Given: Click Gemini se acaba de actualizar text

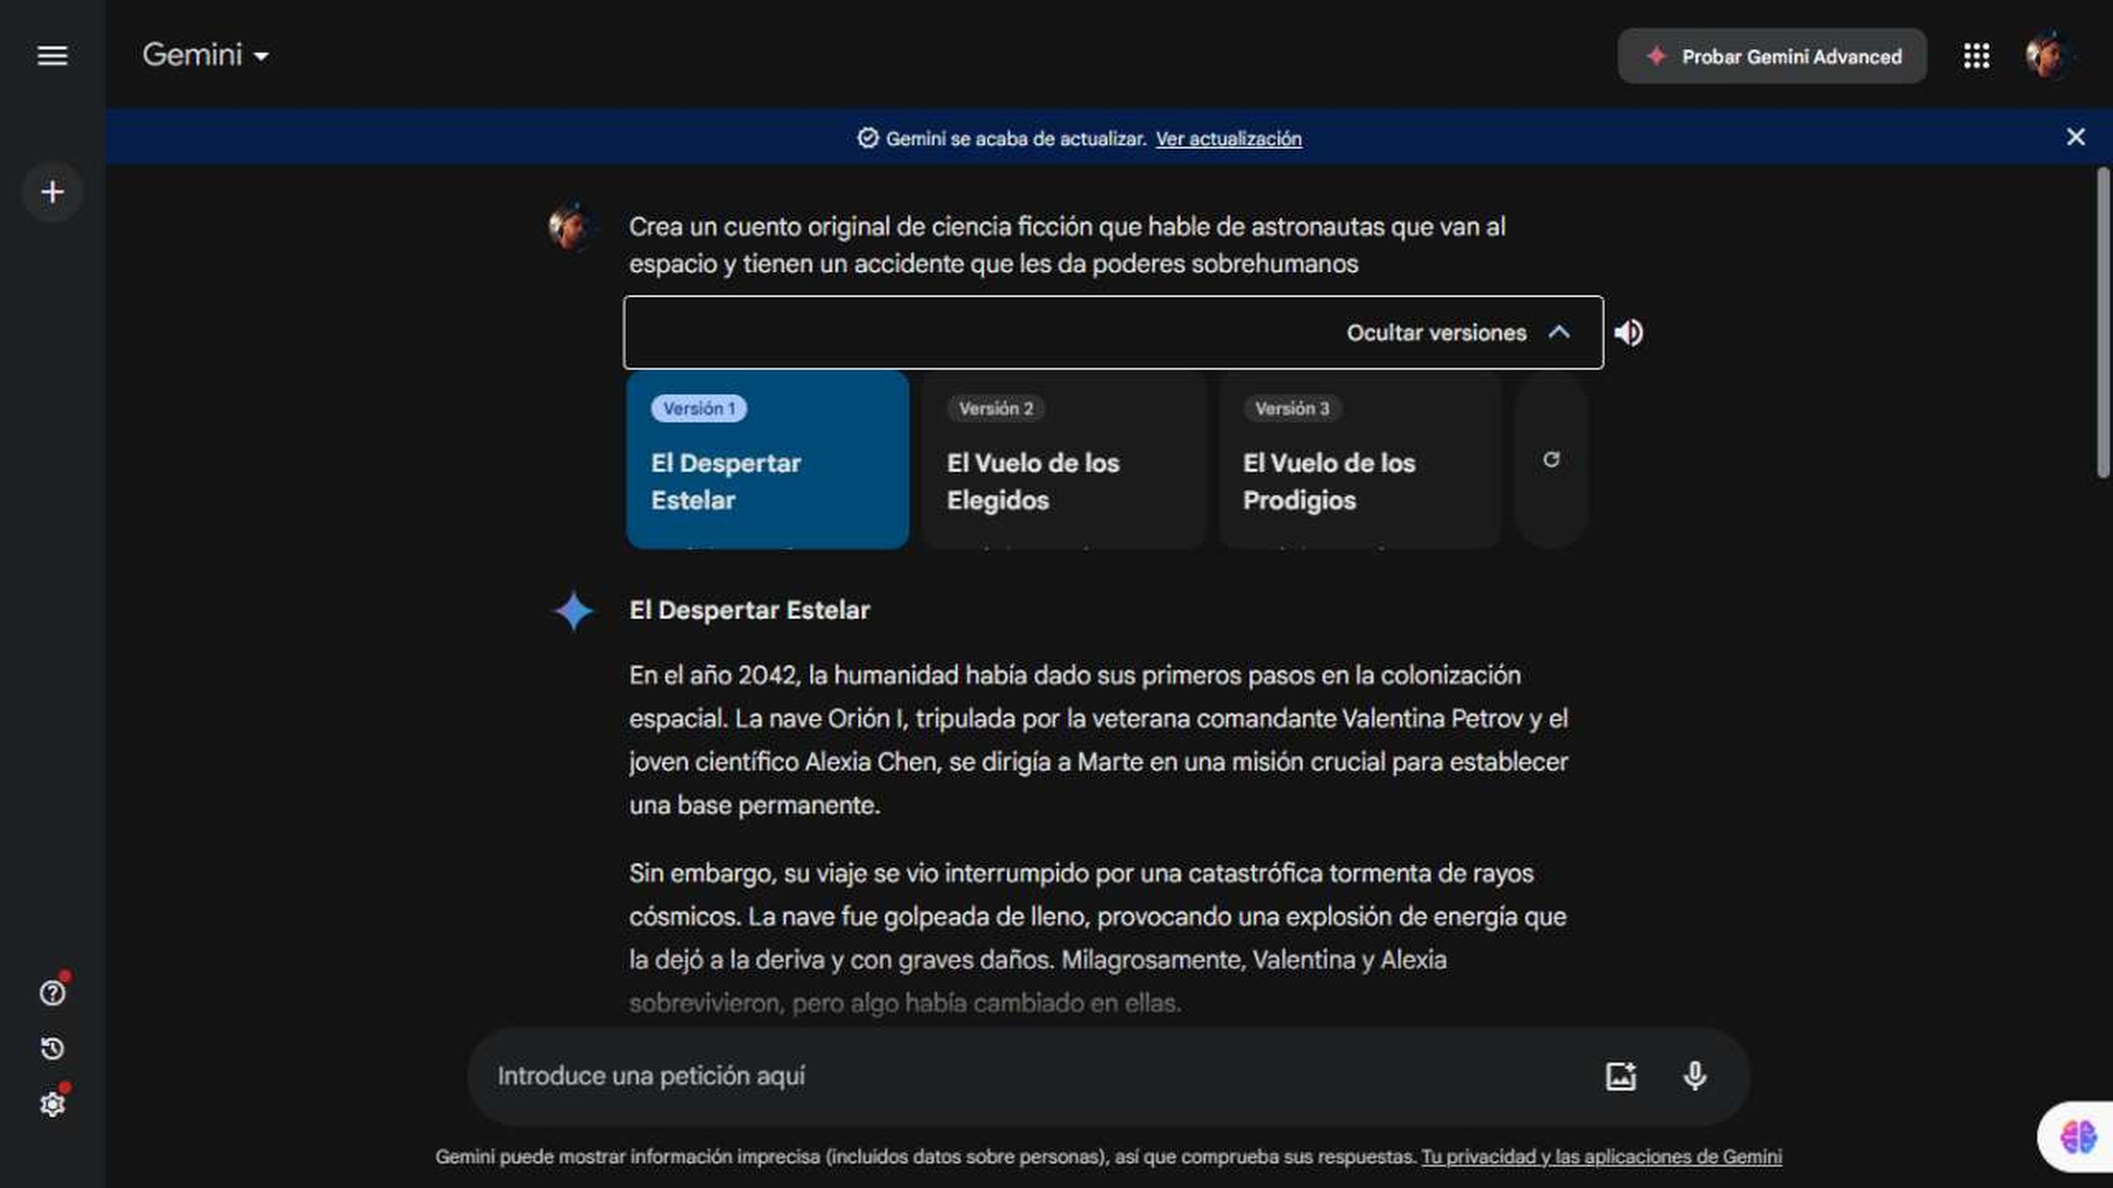Looking at the screenshot, I should click(1015, 139).
